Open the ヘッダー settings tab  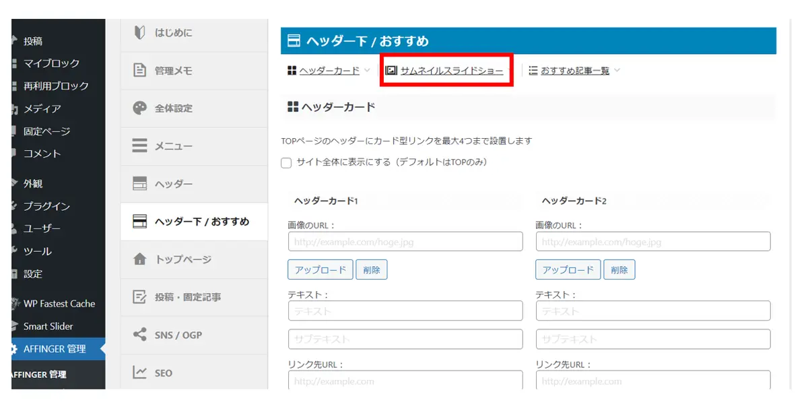point(173,184)
